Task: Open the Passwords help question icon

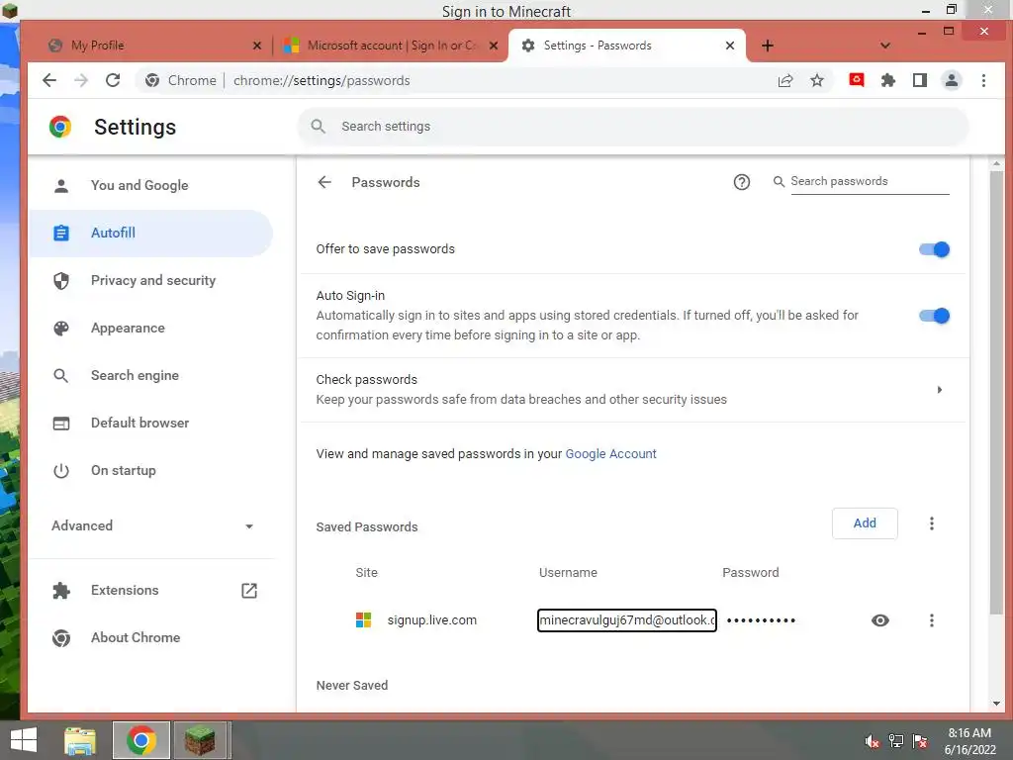Action: [742, 182]
